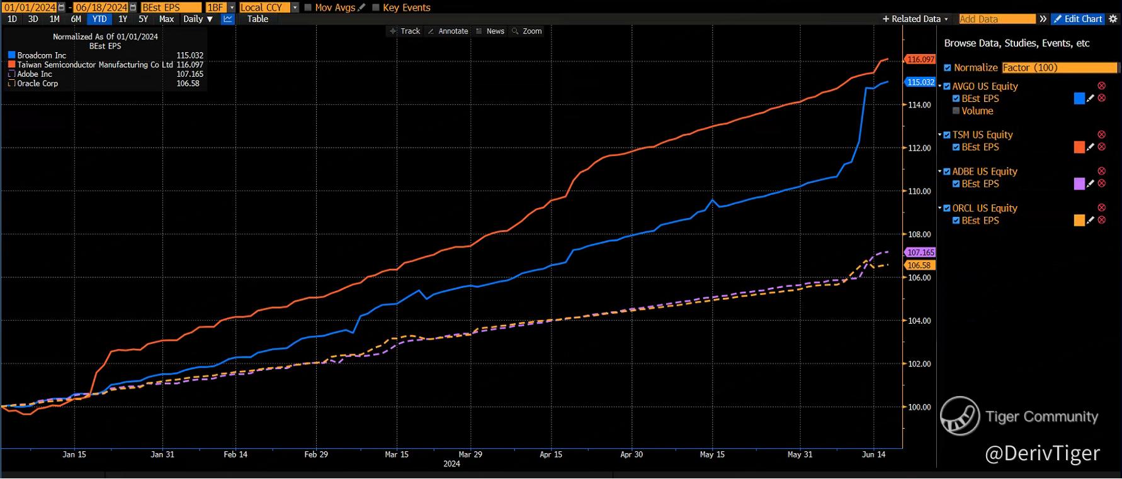Enable the Key Events checkbox
1122x479 pixels.
(x=376, y=8)
